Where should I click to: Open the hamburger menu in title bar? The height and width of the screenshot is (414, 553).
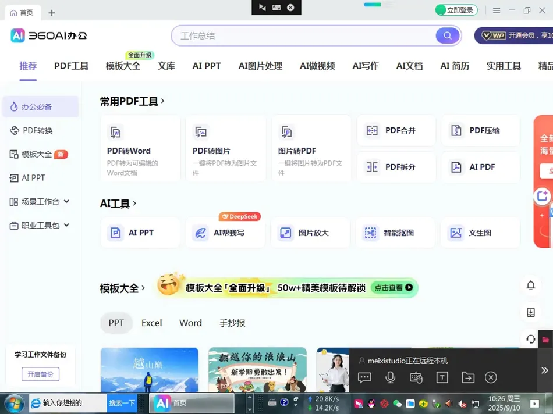click(497, 10)
